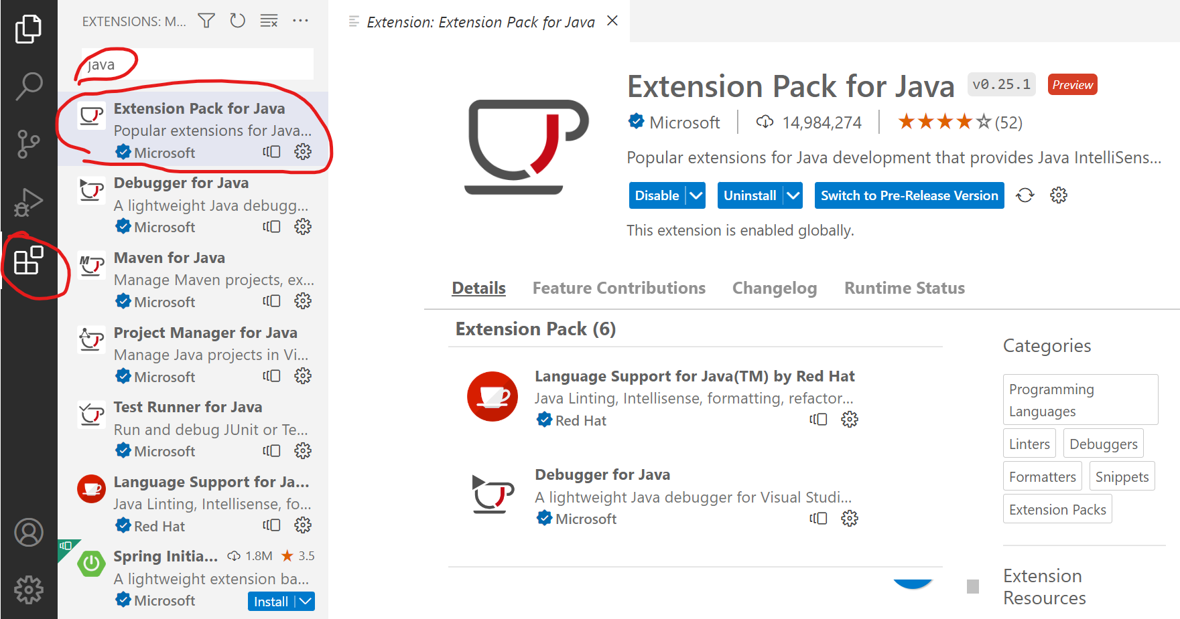Open the Explorer view in activity bar
This screenshot has width=1180, height=619.
pyautogui.click(x=28, y=29)
